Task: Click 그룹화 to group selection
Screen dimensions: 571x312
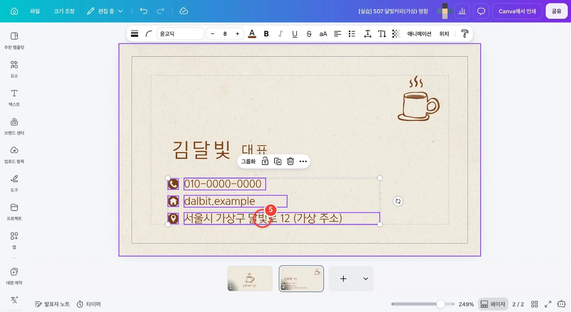Action: pyautogui.click(x=248, y=161)
